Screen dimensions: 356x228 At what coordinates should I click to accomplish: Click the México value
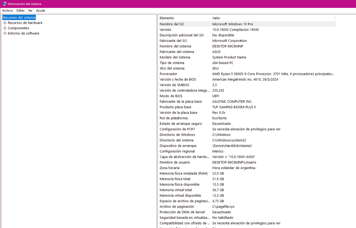click(218, 151)
